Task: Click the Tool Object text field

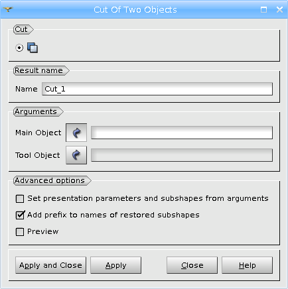Action: 182,155
